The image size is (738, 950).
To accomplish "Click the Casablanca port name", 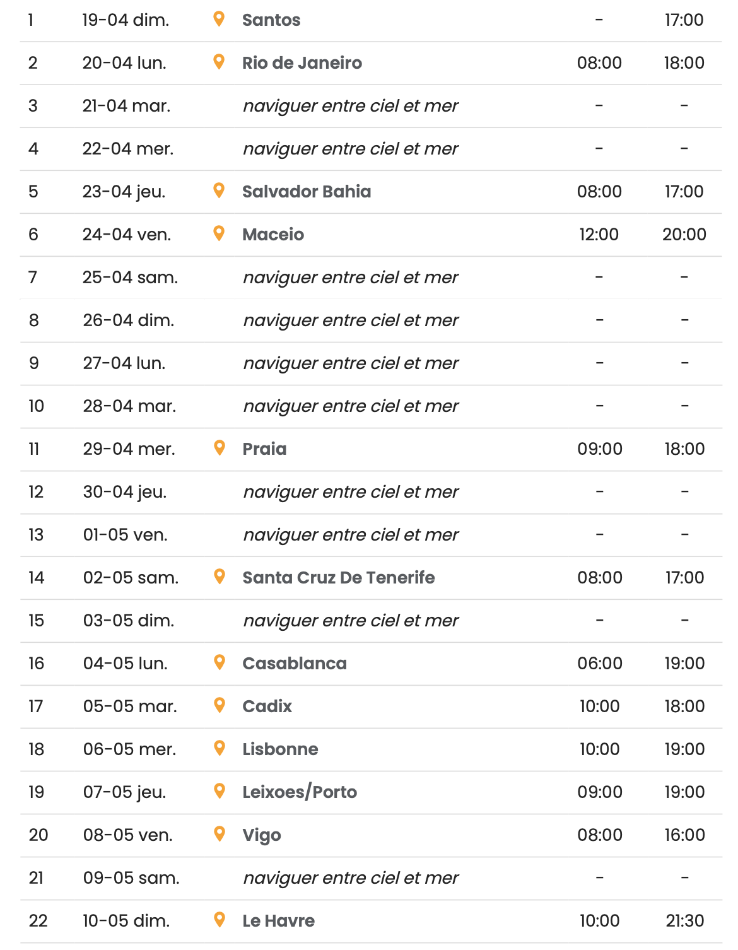I will (x=295, y=664).
